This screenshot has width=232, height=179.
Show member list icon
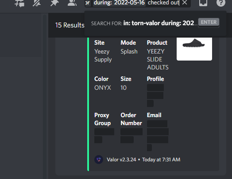click(72, 3)
